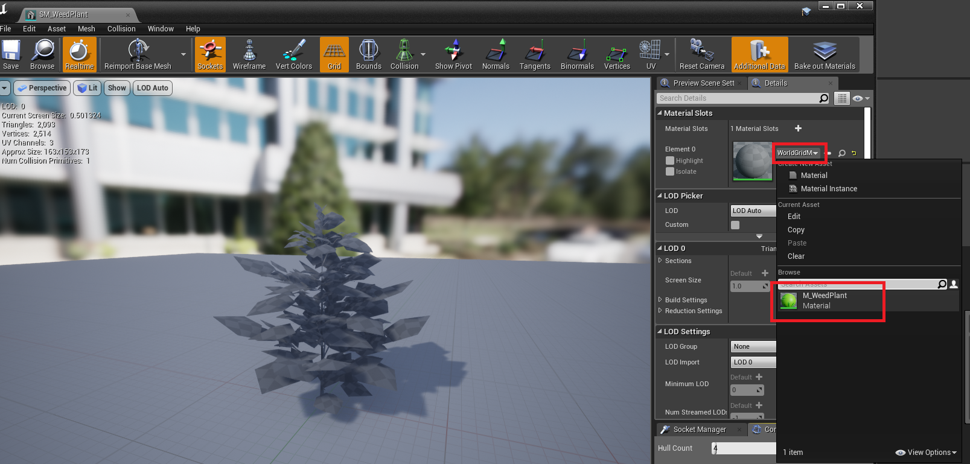Viewport: 970px width, 464px height.
Task: Toggle Additional Data
Action: click(759, 54)
